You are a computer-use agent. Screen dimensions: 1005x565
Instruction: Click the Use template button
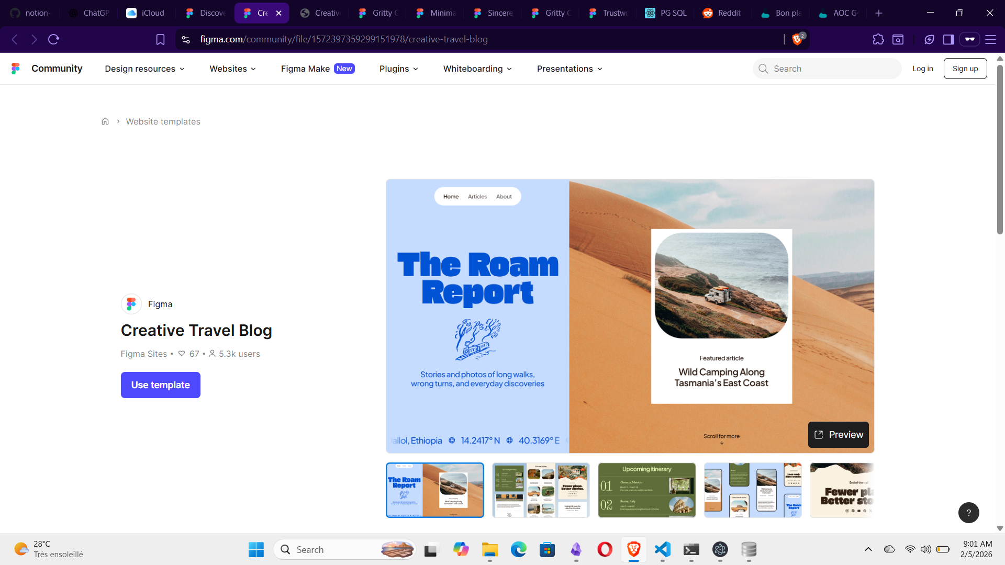[x=161, y=385]
